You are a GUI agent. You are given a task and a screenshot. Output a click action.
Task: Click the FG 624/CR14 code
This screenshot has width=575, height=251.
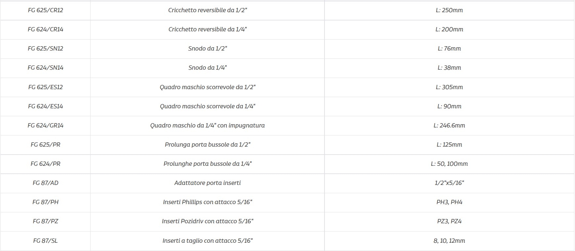point(45,29)
